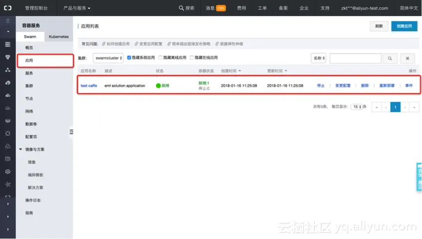422x239 pixels.
Task: Open the 15 items-per-page dropdown
Action: click(x=357, y=107)
